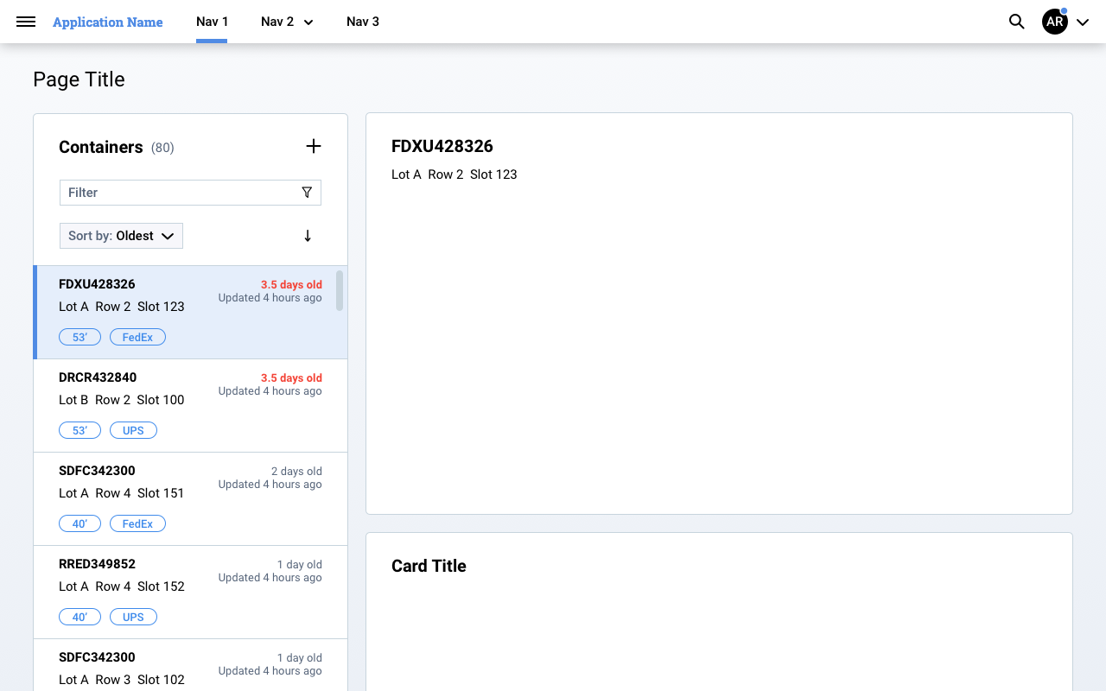Focus the Filter input field

click(x=190, y=193)
